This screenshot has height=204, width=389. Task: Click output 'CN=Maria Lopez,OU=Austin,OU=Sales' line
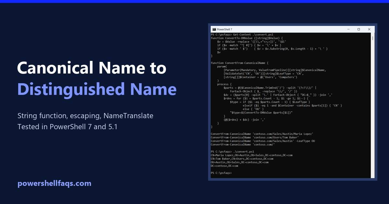click(x=252, y=155)
